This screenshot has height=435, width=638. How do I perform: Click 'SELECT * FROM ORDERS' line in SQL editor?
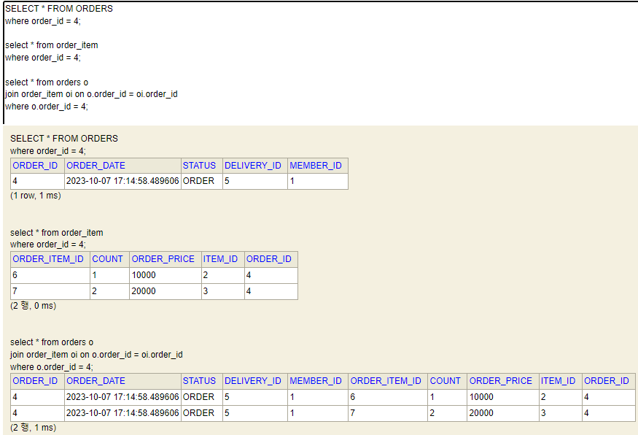[59, 9]
